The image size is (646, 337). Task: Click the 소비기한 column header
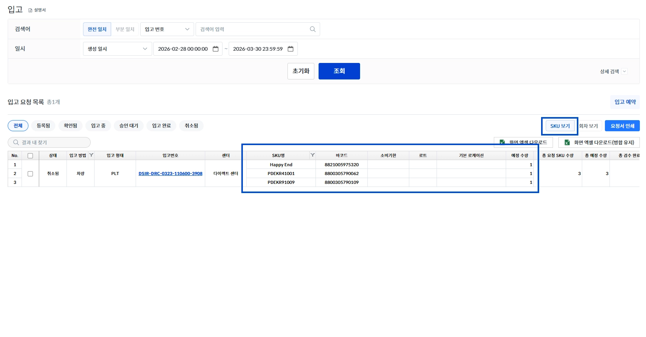point(388,155)
